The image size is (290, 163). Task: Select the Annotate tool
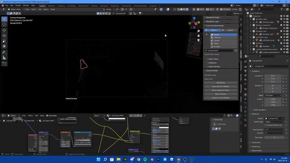click(5, 53)
